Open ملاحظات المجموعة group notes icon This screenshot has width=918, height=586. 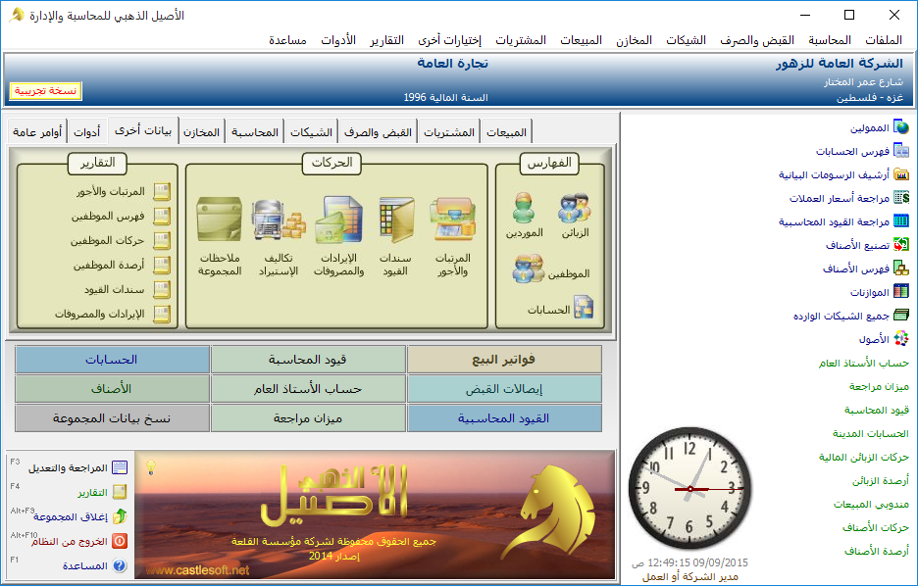click(x=220, y=219)
